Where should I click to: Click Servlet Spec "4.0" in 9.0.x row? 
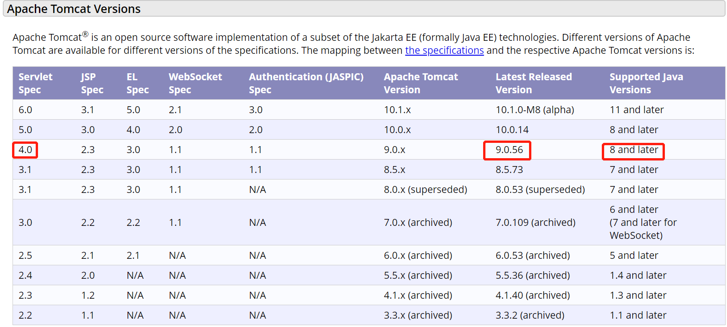[25, 150]
